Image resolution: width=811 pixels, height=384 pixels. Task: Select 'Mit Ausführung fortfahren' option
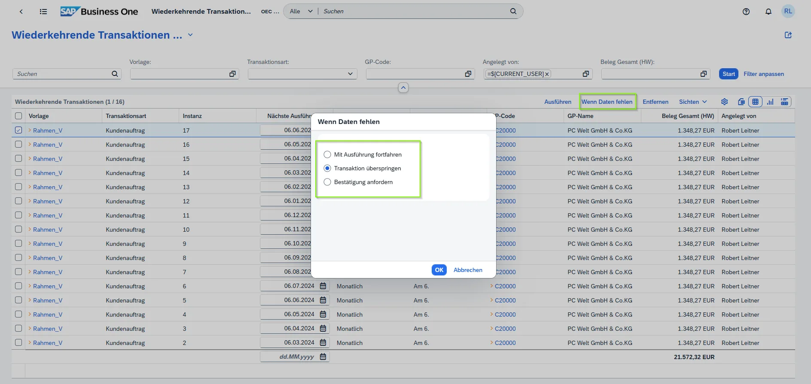click(327, 154)
